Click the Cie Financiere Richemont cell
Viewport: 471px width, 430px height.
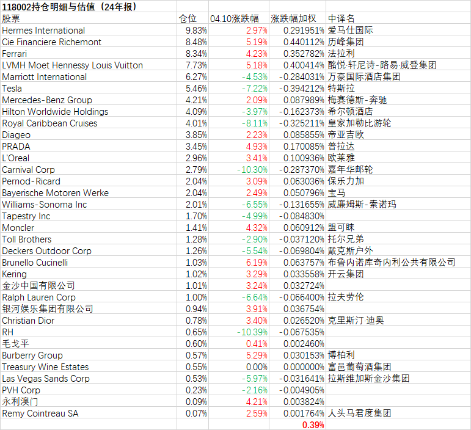tap(89, 42)
